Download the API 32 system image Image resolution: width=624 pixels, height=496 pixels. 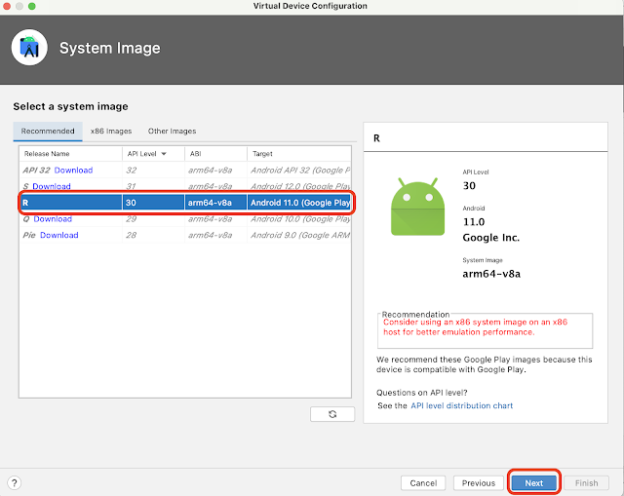coord(73,171)
